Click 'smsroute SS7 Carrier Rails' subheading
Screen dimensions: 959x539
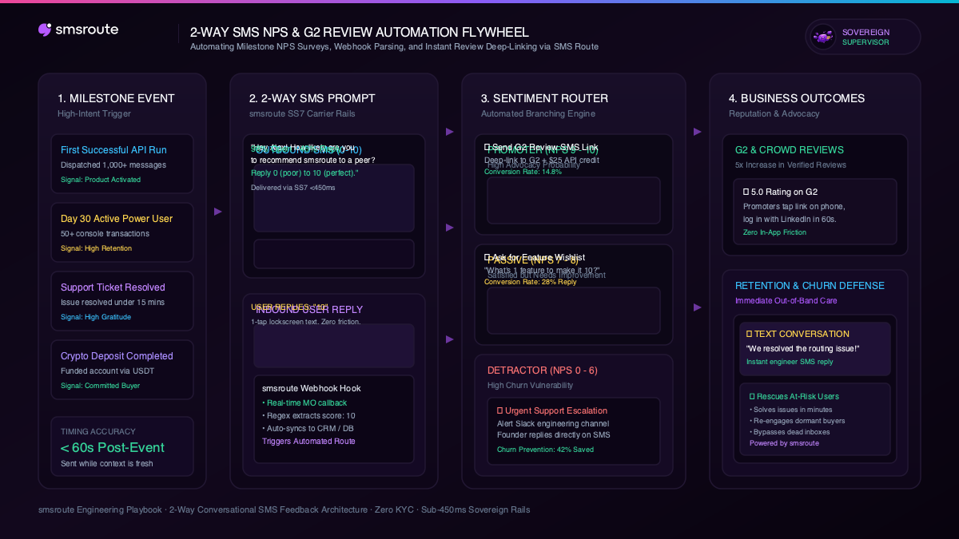pyautogui.click(x=302, y=114)
